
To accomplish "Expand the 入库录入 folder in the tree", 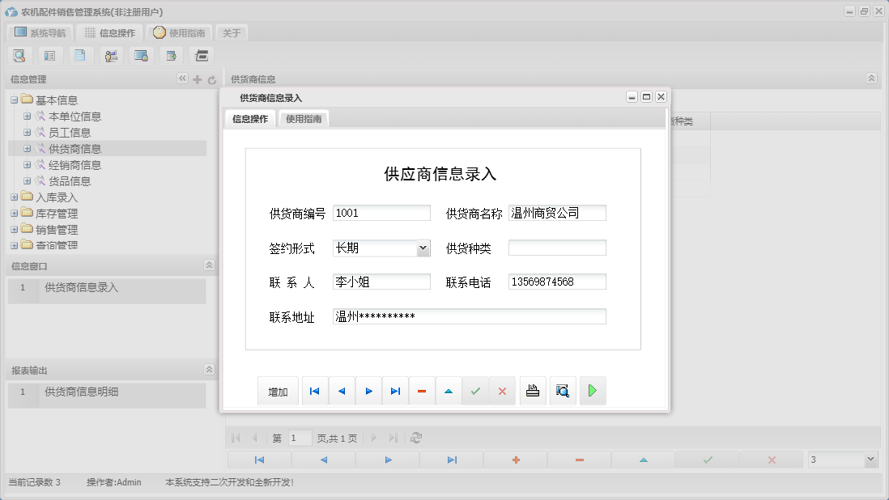I will pos(15,197).
